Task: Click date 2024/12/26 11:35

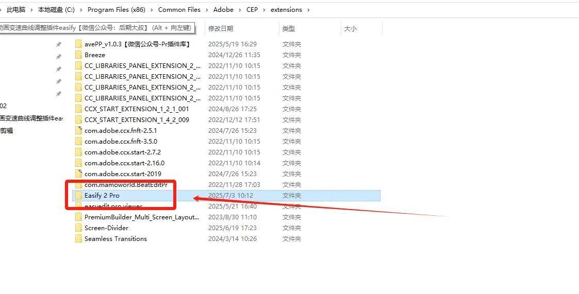Action: [x=234, y=55]
